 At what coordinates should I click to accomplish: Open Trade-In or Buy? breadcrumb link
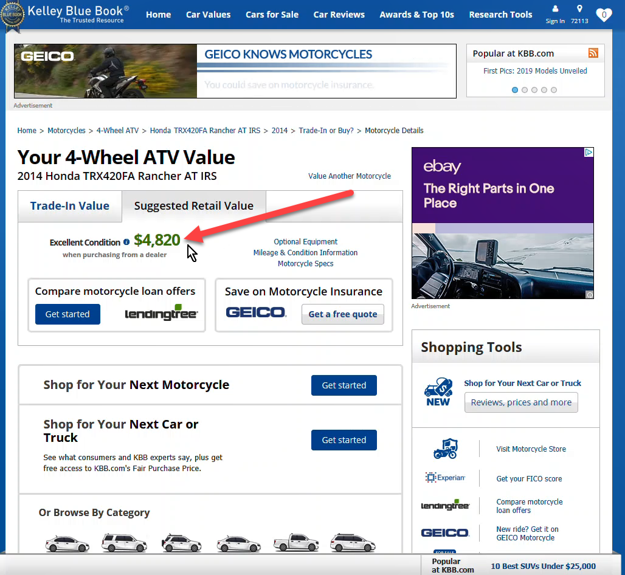point(326,131)
